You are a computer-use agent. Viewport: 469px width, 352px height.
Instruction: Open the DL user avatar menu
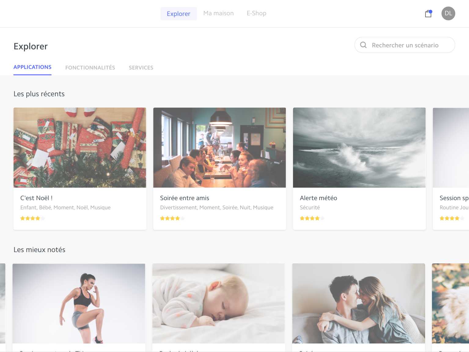(x=448, y=13)
